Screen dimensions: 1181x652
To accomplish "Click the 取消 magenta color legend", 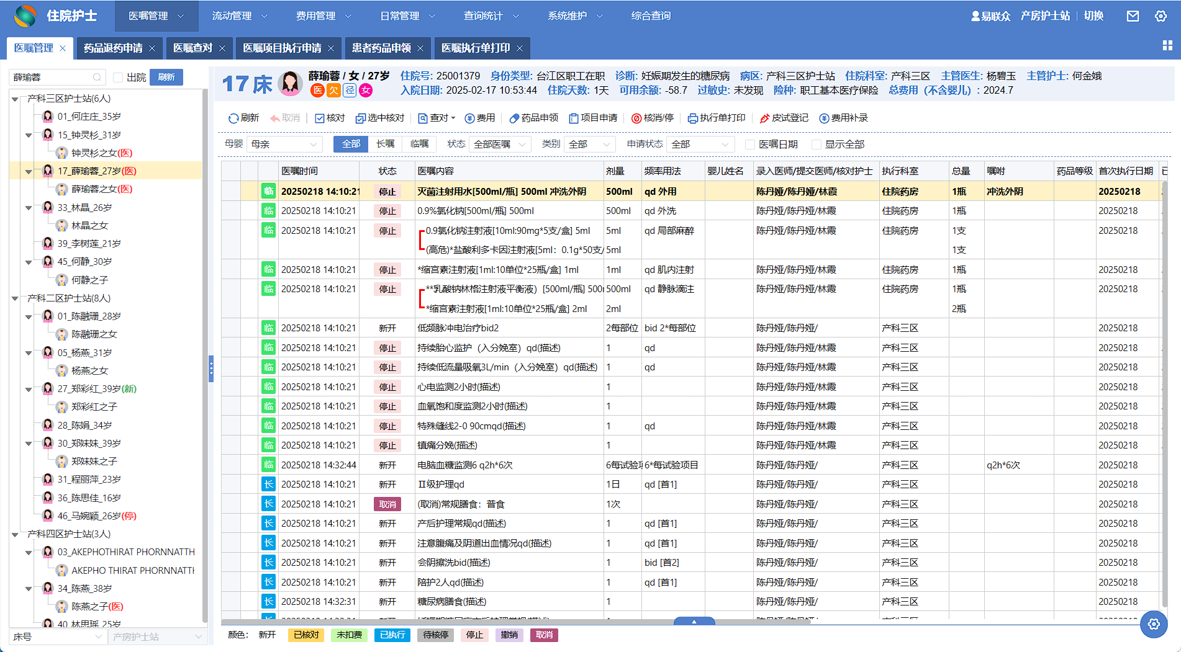I will pos(544,635).
